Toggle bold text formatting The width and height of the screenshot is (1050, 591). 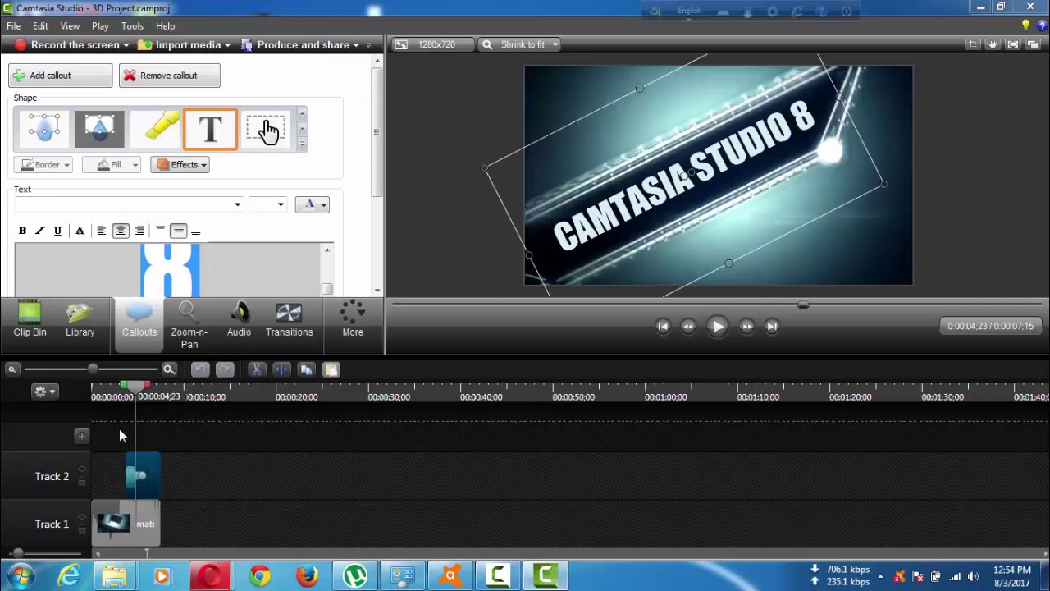(22, 231)
